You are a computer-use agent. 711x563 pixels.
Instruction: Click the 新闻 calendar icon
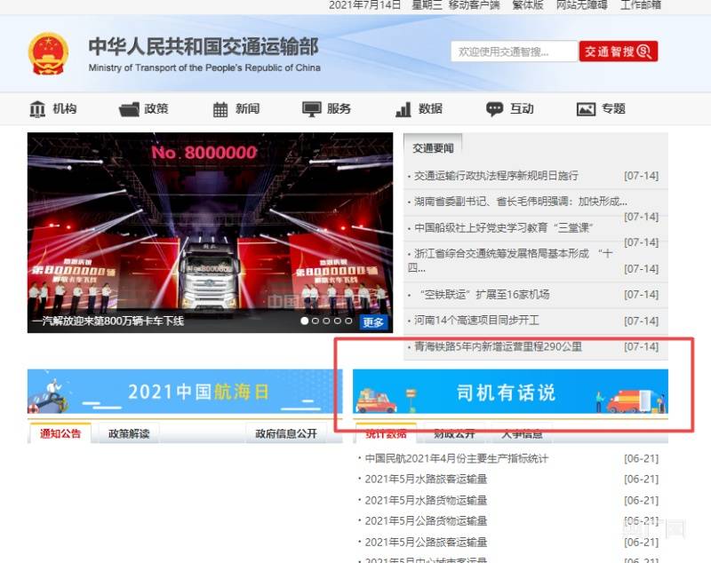[x=220, y=109]
